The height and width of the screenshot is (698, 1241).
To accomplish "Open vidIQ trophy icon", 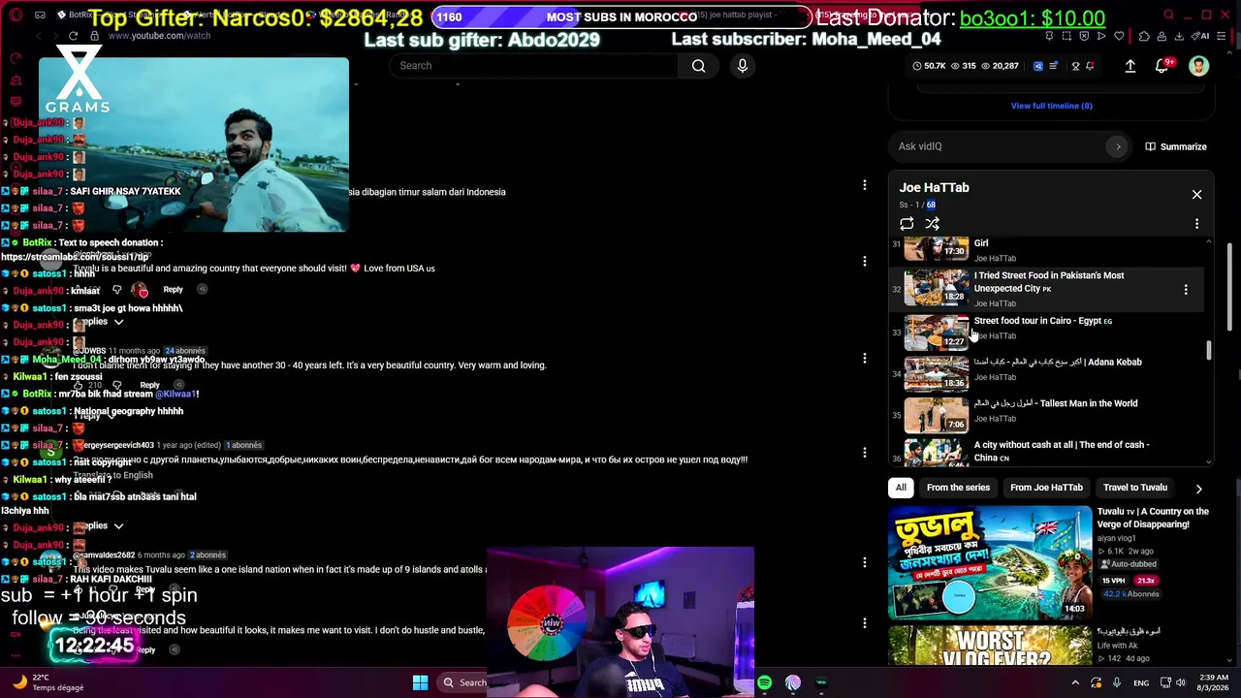I will [1075, 66].
